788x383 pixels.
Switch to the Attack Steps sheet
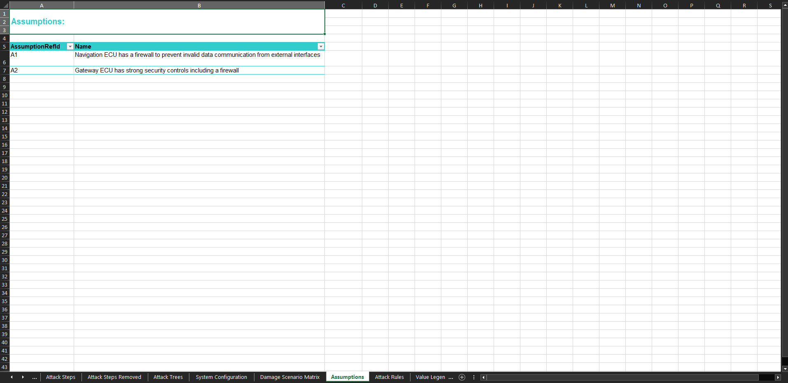61,377
